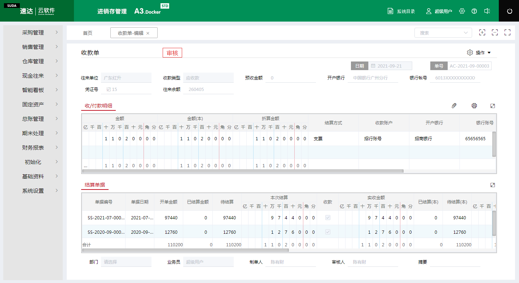Click the calendar icon in date field
This screenshot has height=283, width=519.
(x=373, y=66)
